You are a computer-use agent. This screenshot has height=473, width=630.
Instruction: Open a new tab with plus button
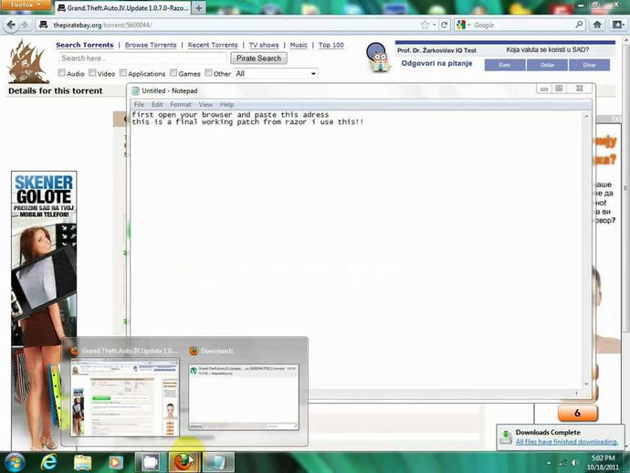click(x=198, y=7)
